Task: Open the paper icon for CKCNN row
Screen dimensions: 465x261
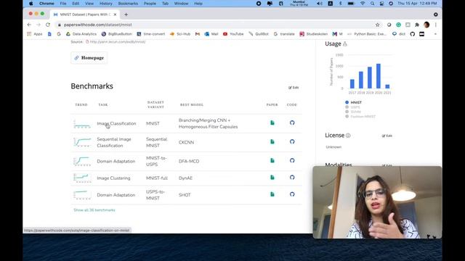Action: 272,142
